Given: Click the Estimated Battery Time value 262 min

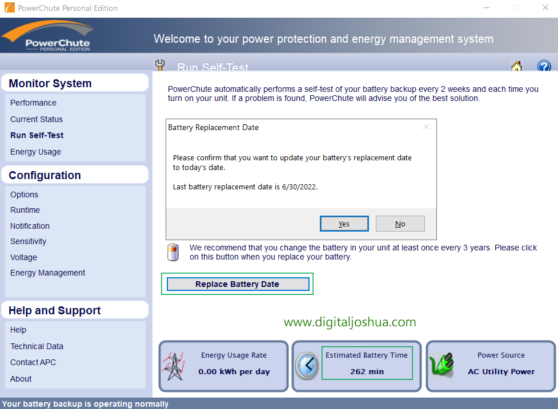Looking at the screenshot, I should click(x=367, y=372).
